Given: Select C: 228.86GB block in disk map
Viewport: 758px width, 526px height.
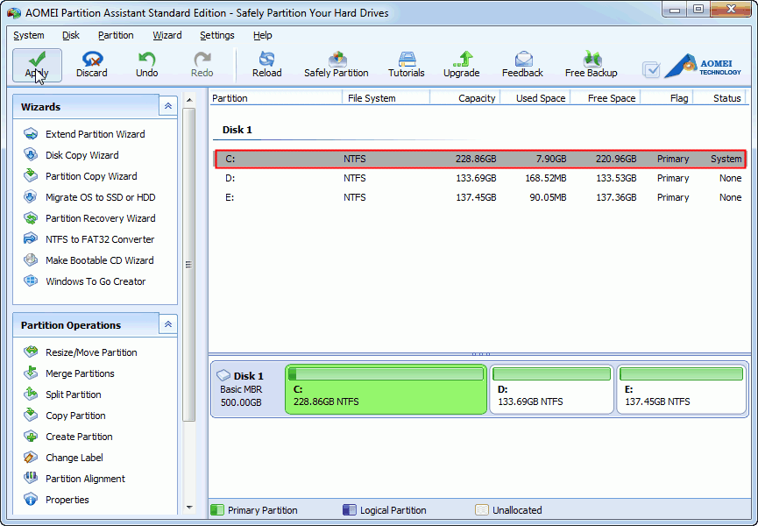Looking at the screenshot, I should (386, 389).
